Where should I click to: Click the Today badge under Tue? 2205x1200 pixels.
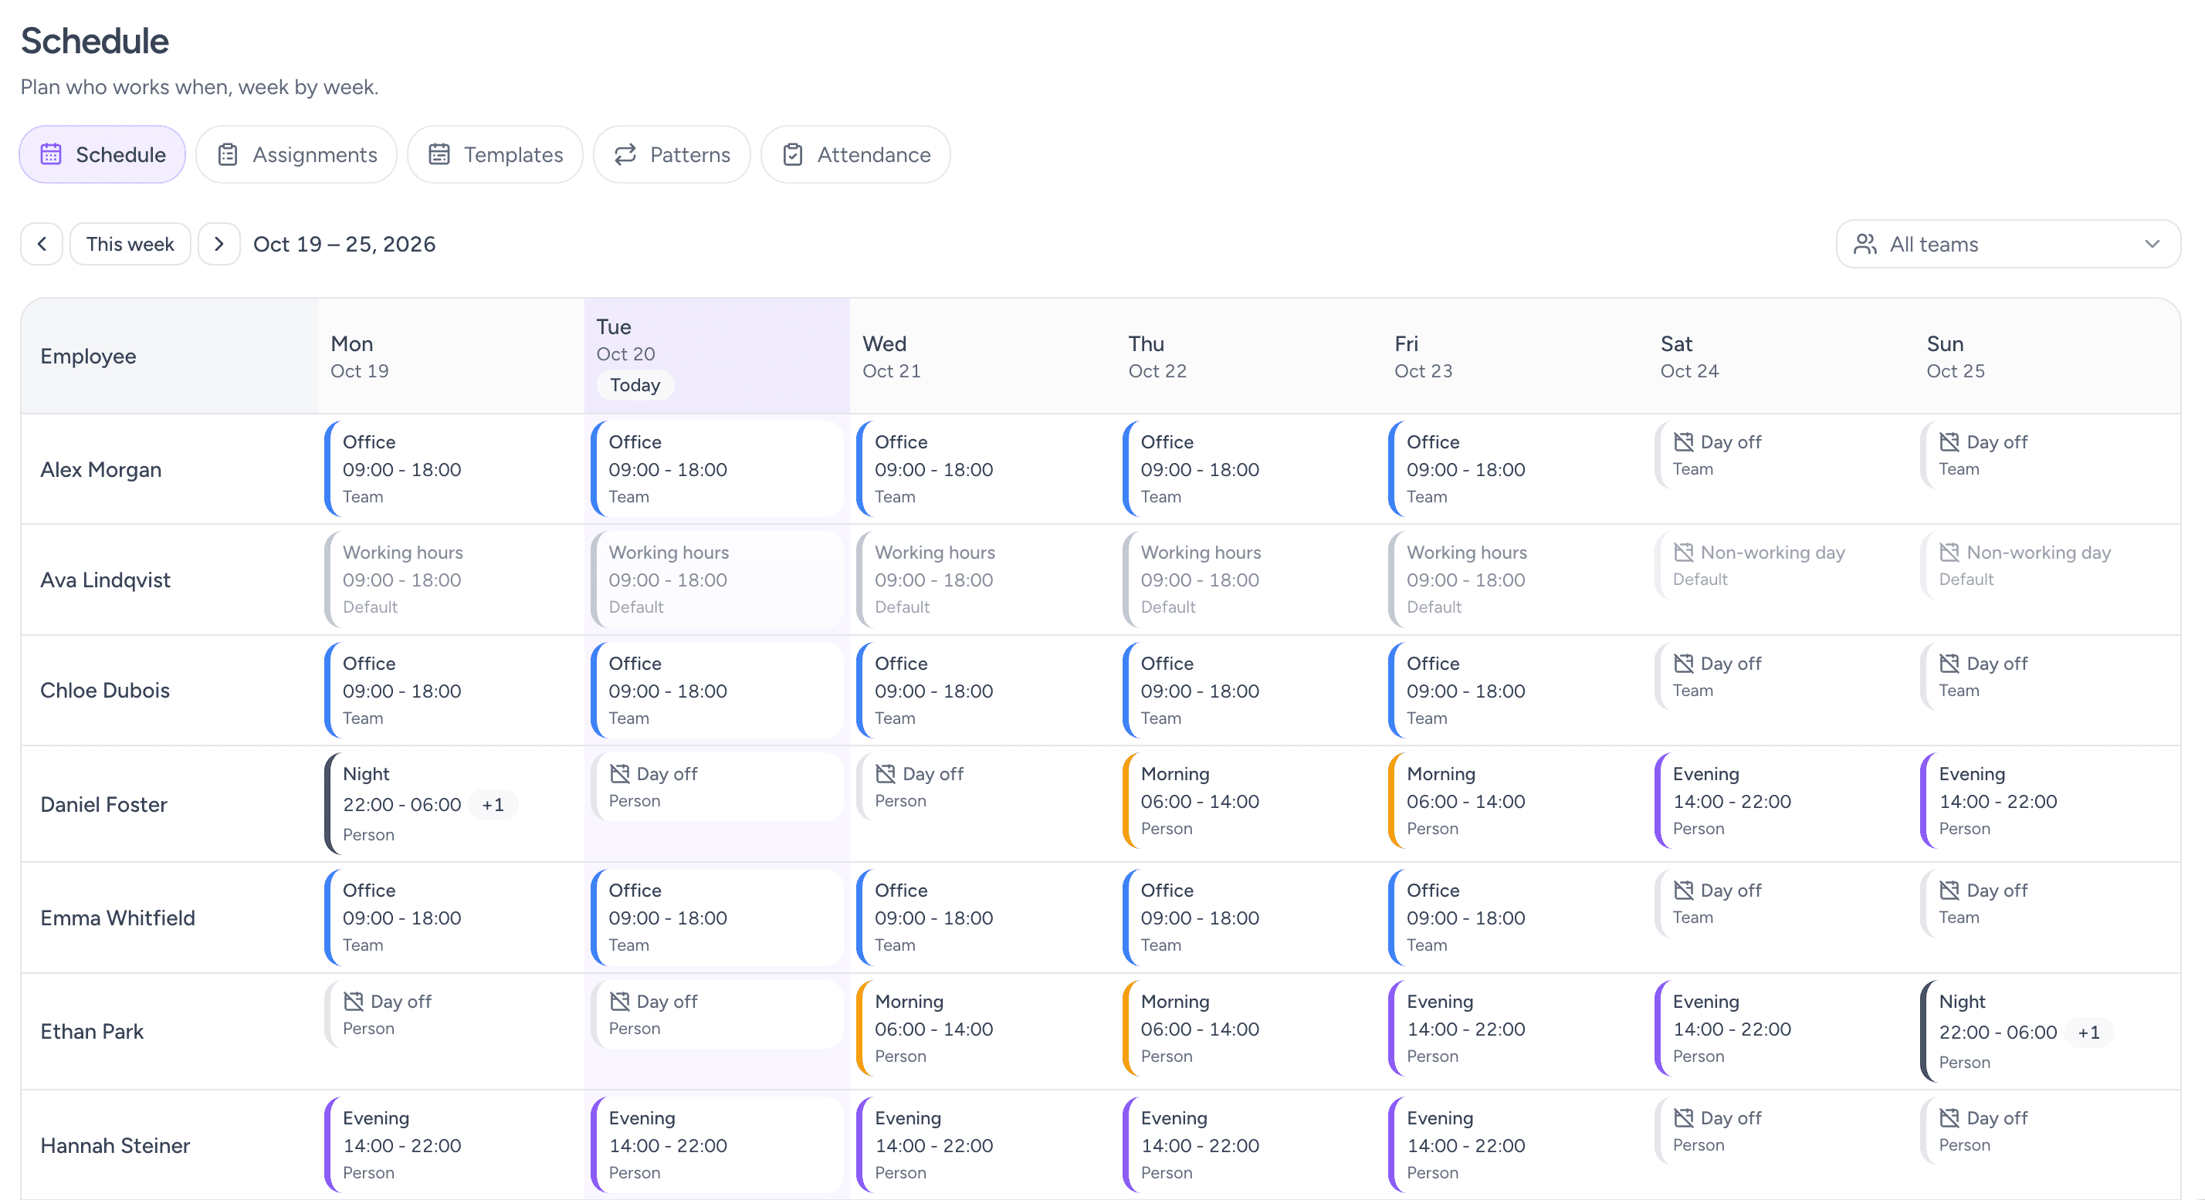tap(635, 385)
